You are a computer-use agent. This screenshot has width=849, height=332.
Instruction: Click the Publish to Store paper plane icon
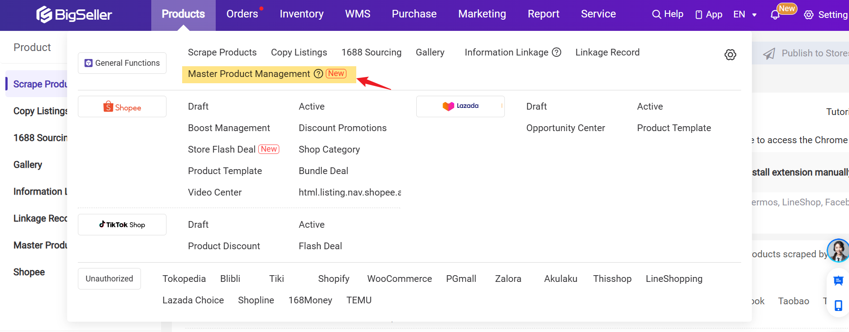click(x=769, y=54)
